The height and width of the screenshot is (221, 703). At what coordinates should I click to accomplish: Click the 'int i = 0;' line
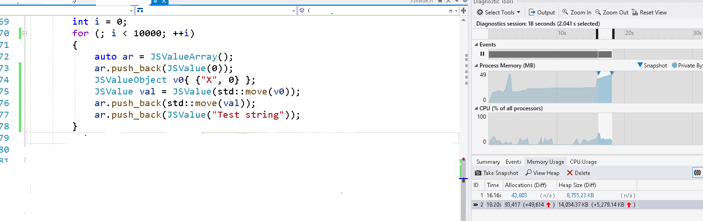coord(99,22)
